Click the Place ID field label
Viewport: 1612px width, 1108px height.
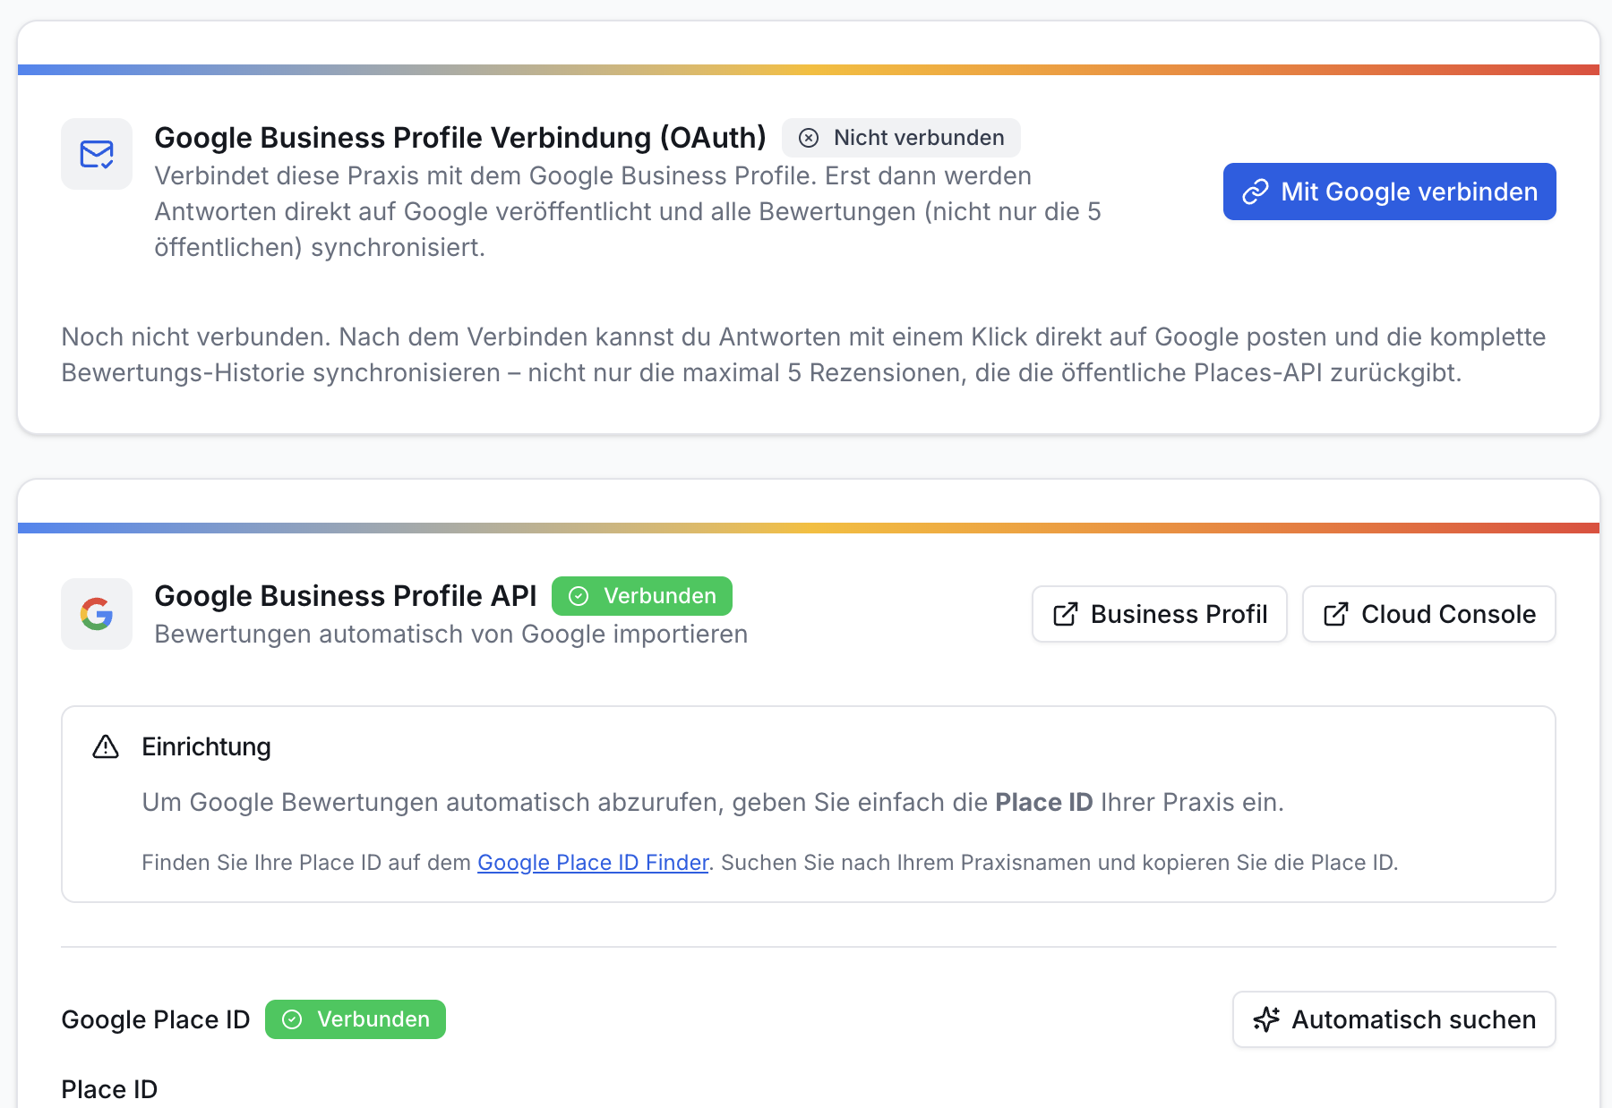[x=109, y=1089]
